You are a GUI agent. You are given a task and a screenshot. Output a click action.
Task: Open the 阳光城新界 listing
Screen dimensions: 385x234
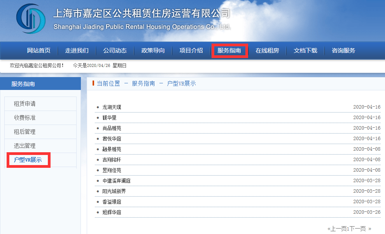[114, 191]
